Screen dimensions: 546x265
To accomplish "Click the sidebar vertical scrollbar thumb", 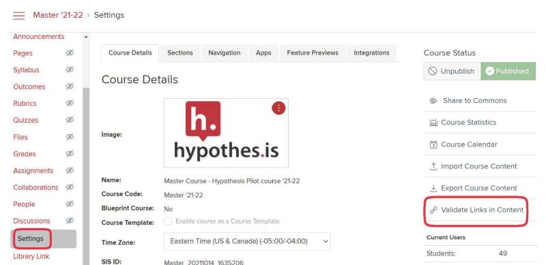I will pos(86,176).
